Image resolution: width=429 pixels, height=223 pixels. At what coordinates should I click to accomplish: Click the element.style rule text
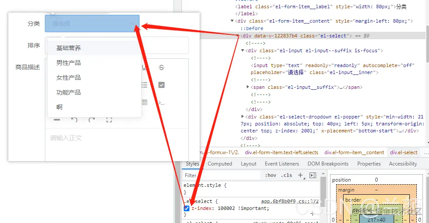[x=205, y=185]
